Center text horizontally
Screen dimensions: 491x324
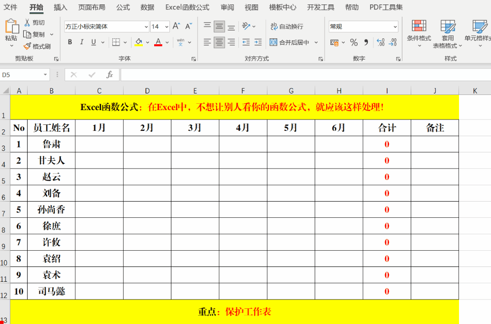pyautogui.click(x=219, y=42)
